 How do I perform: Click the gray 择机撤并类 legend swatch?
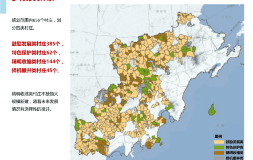[x=219, y=158]
